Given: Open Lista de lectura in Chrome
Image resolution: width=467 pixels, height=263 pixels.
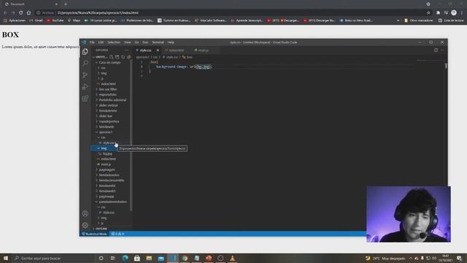Looking at the screenshot, I should [x=451, y=20].
